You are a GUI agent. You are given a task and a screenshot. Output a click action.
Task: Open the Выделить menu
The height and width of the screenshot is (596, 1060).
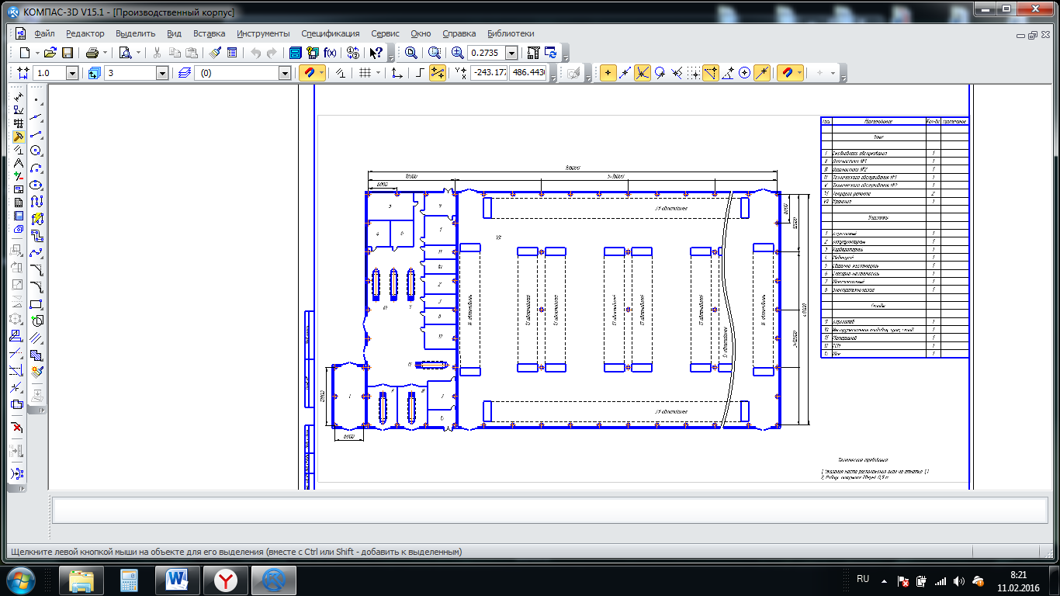click(136, 33)
